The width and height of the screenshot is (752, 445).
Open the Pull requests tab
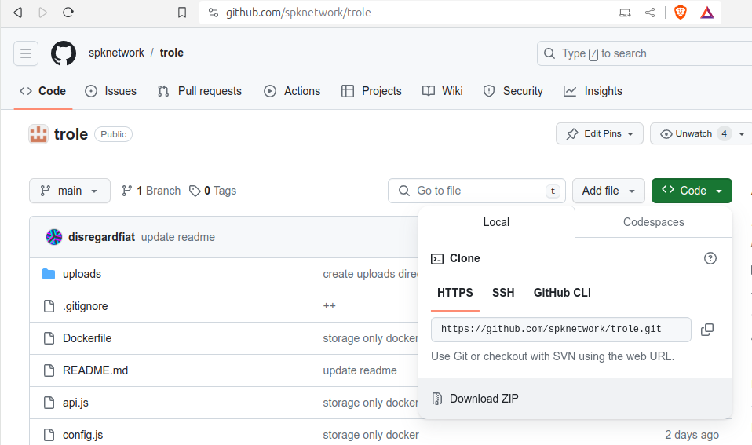point(199,91)
